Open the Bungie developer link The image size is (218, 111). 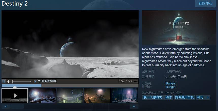click(x=171, y=83)
